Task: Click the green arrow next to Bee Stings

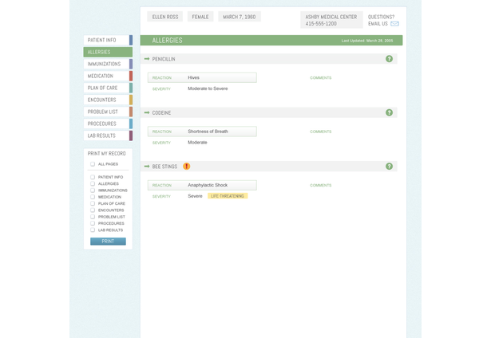Action: tap(147, 167)
